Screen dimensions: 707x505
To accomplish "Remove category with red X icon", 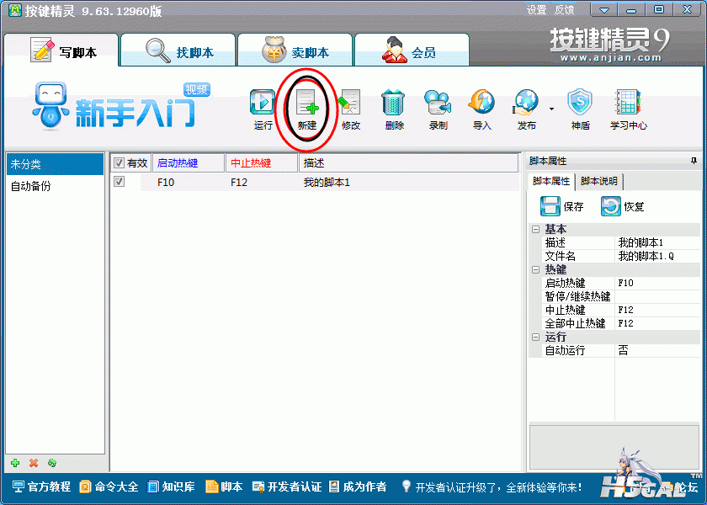I will coord(34,463).
